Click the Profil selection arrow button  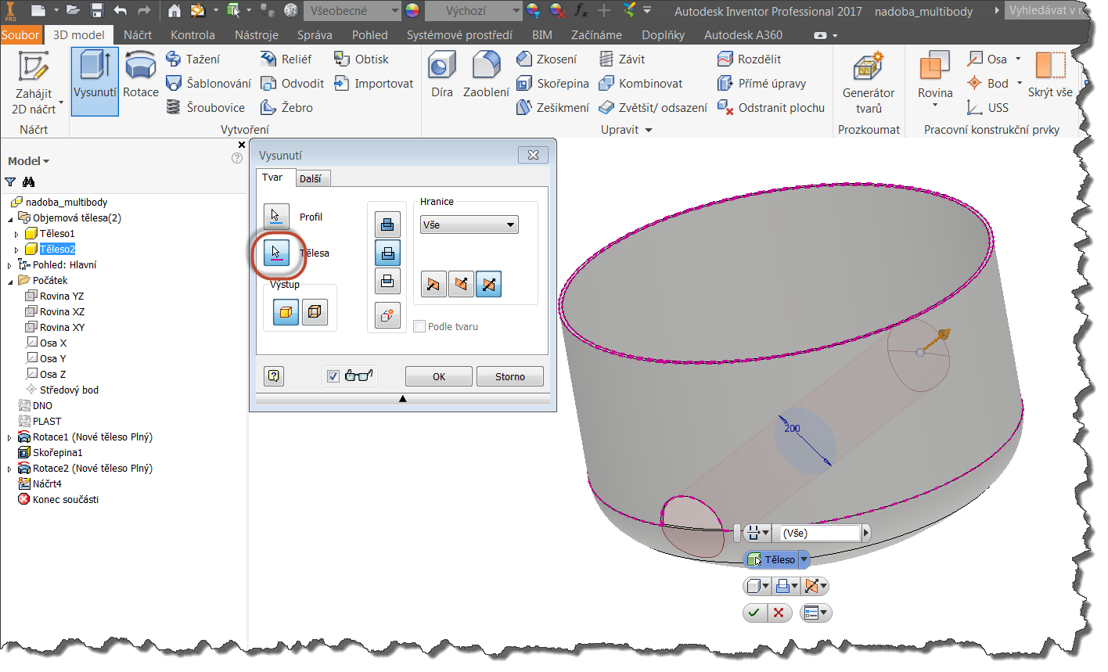pyautogui.click(x=276, y=216)
